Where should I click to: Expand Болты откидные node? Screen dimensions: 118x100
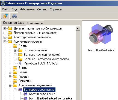pos(15,50)
